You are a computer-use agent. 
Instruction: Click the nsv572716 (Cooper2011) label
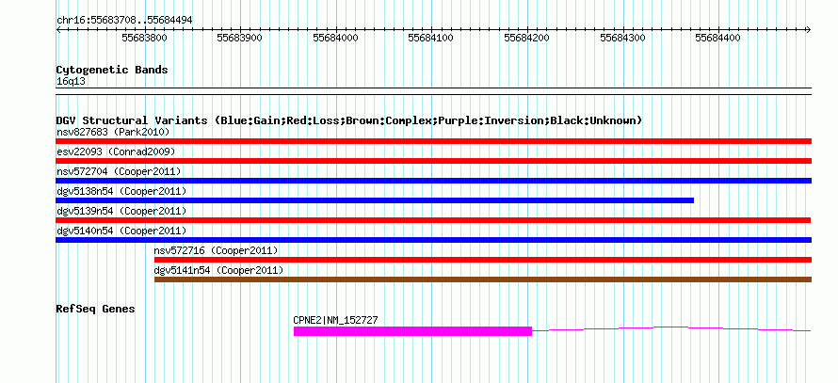(x=216, y=250)
